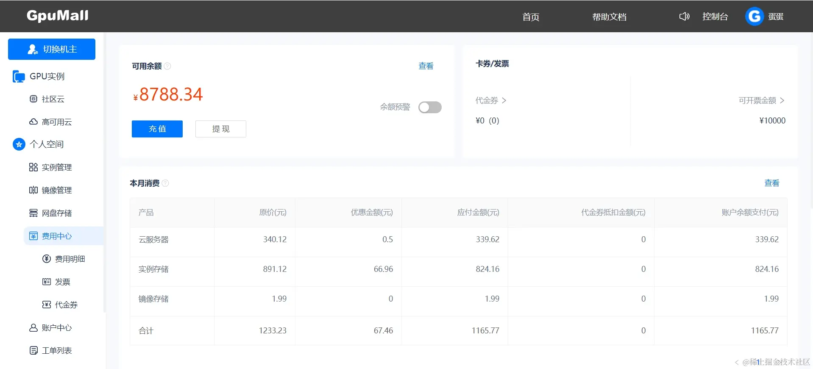Click the 发票 invoice icon
Viewport: 813px width, 369px height.
point(47,282)
